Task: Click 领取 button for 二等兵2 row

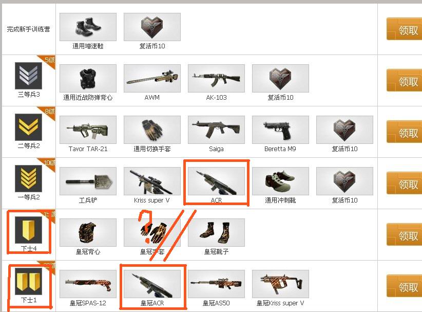Action: (x=404, y=132)
